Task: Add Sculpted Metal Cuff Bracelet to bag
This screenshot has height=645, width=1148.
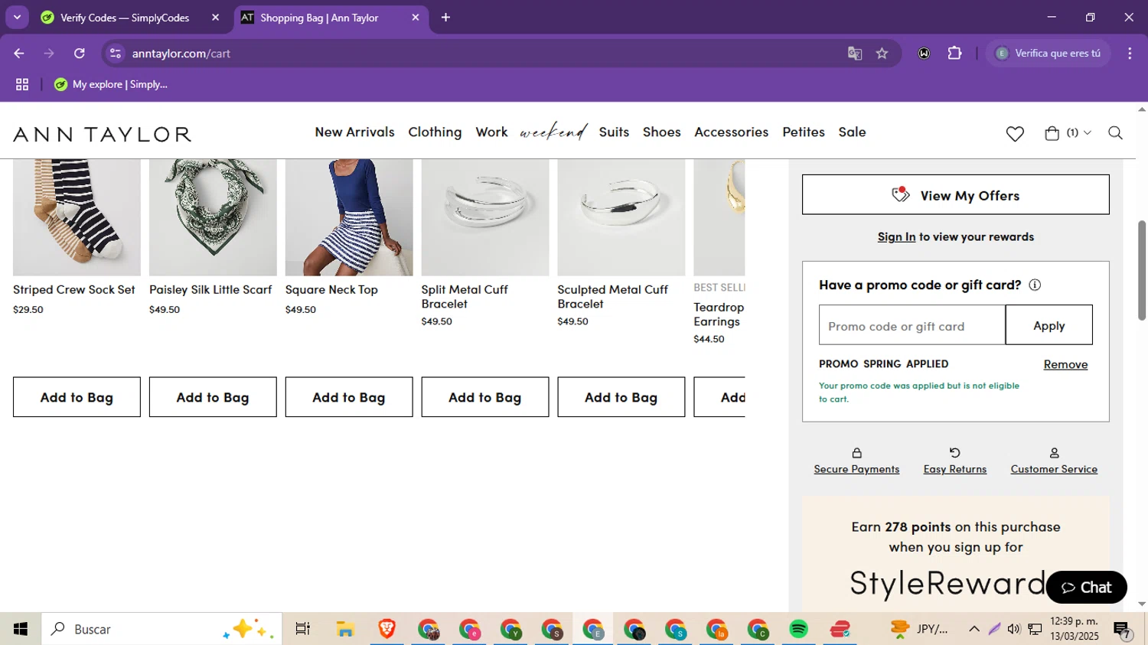Action: tap(621, 397)
